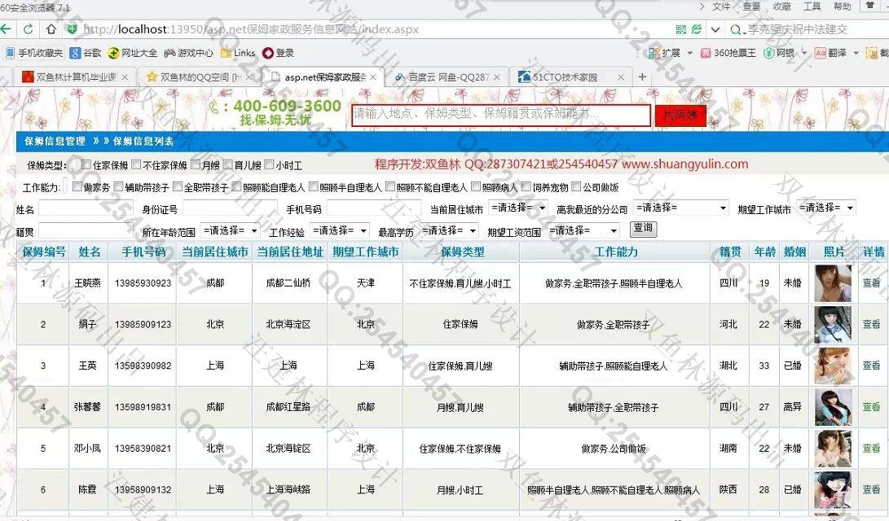View details link for 娟子
889x521 pixels.
[x=871, y=324]
